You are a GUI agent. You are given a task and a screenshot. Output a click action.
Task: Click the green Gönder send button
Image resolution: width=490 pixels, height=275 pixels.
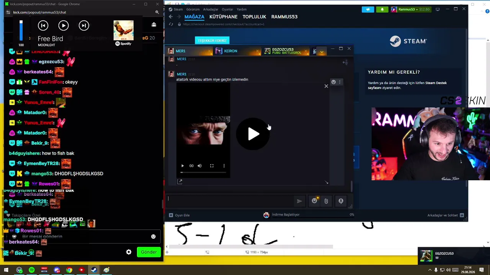[x=149, y=252]
